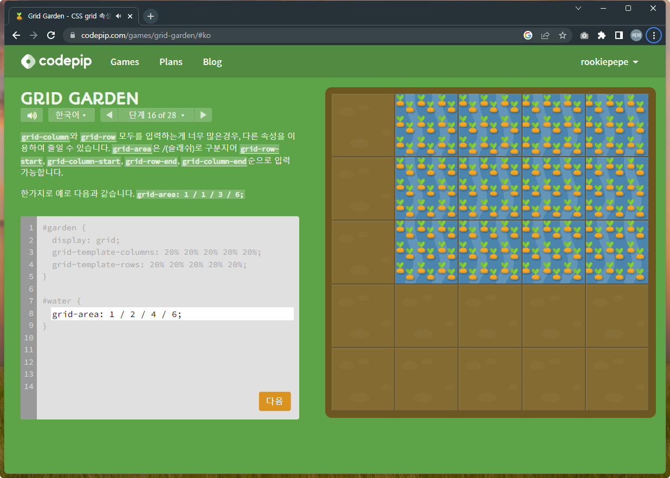The image size is (670, 478).
Task: Go to the next level arrow
Action: tap(203, 115)
